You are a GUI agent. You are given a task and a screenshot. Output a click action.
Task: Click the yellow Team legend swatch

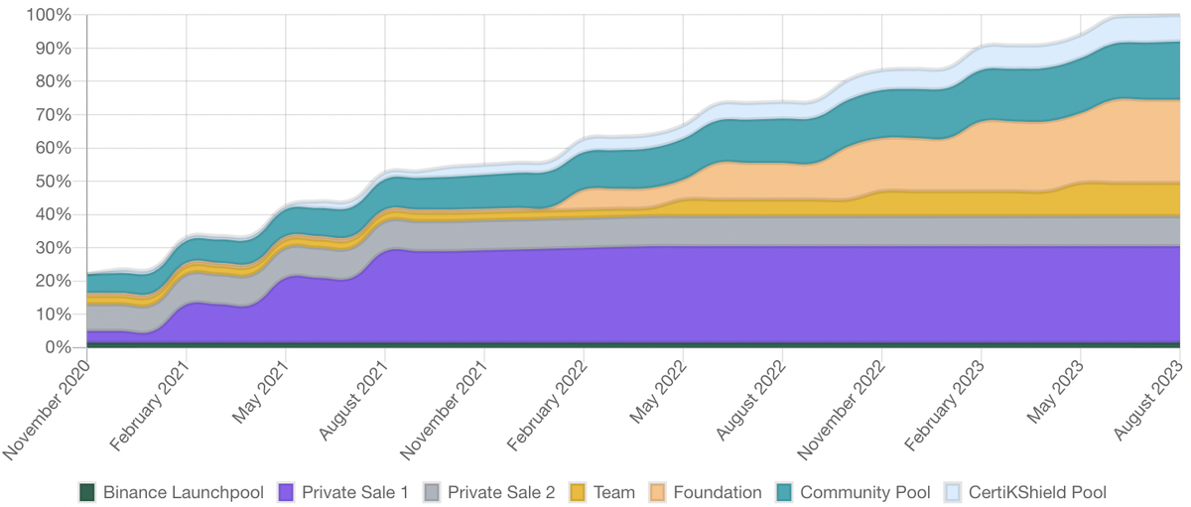pos(578,492)
